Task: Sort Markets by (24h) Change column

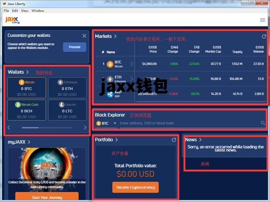Action: pos(173,49)
